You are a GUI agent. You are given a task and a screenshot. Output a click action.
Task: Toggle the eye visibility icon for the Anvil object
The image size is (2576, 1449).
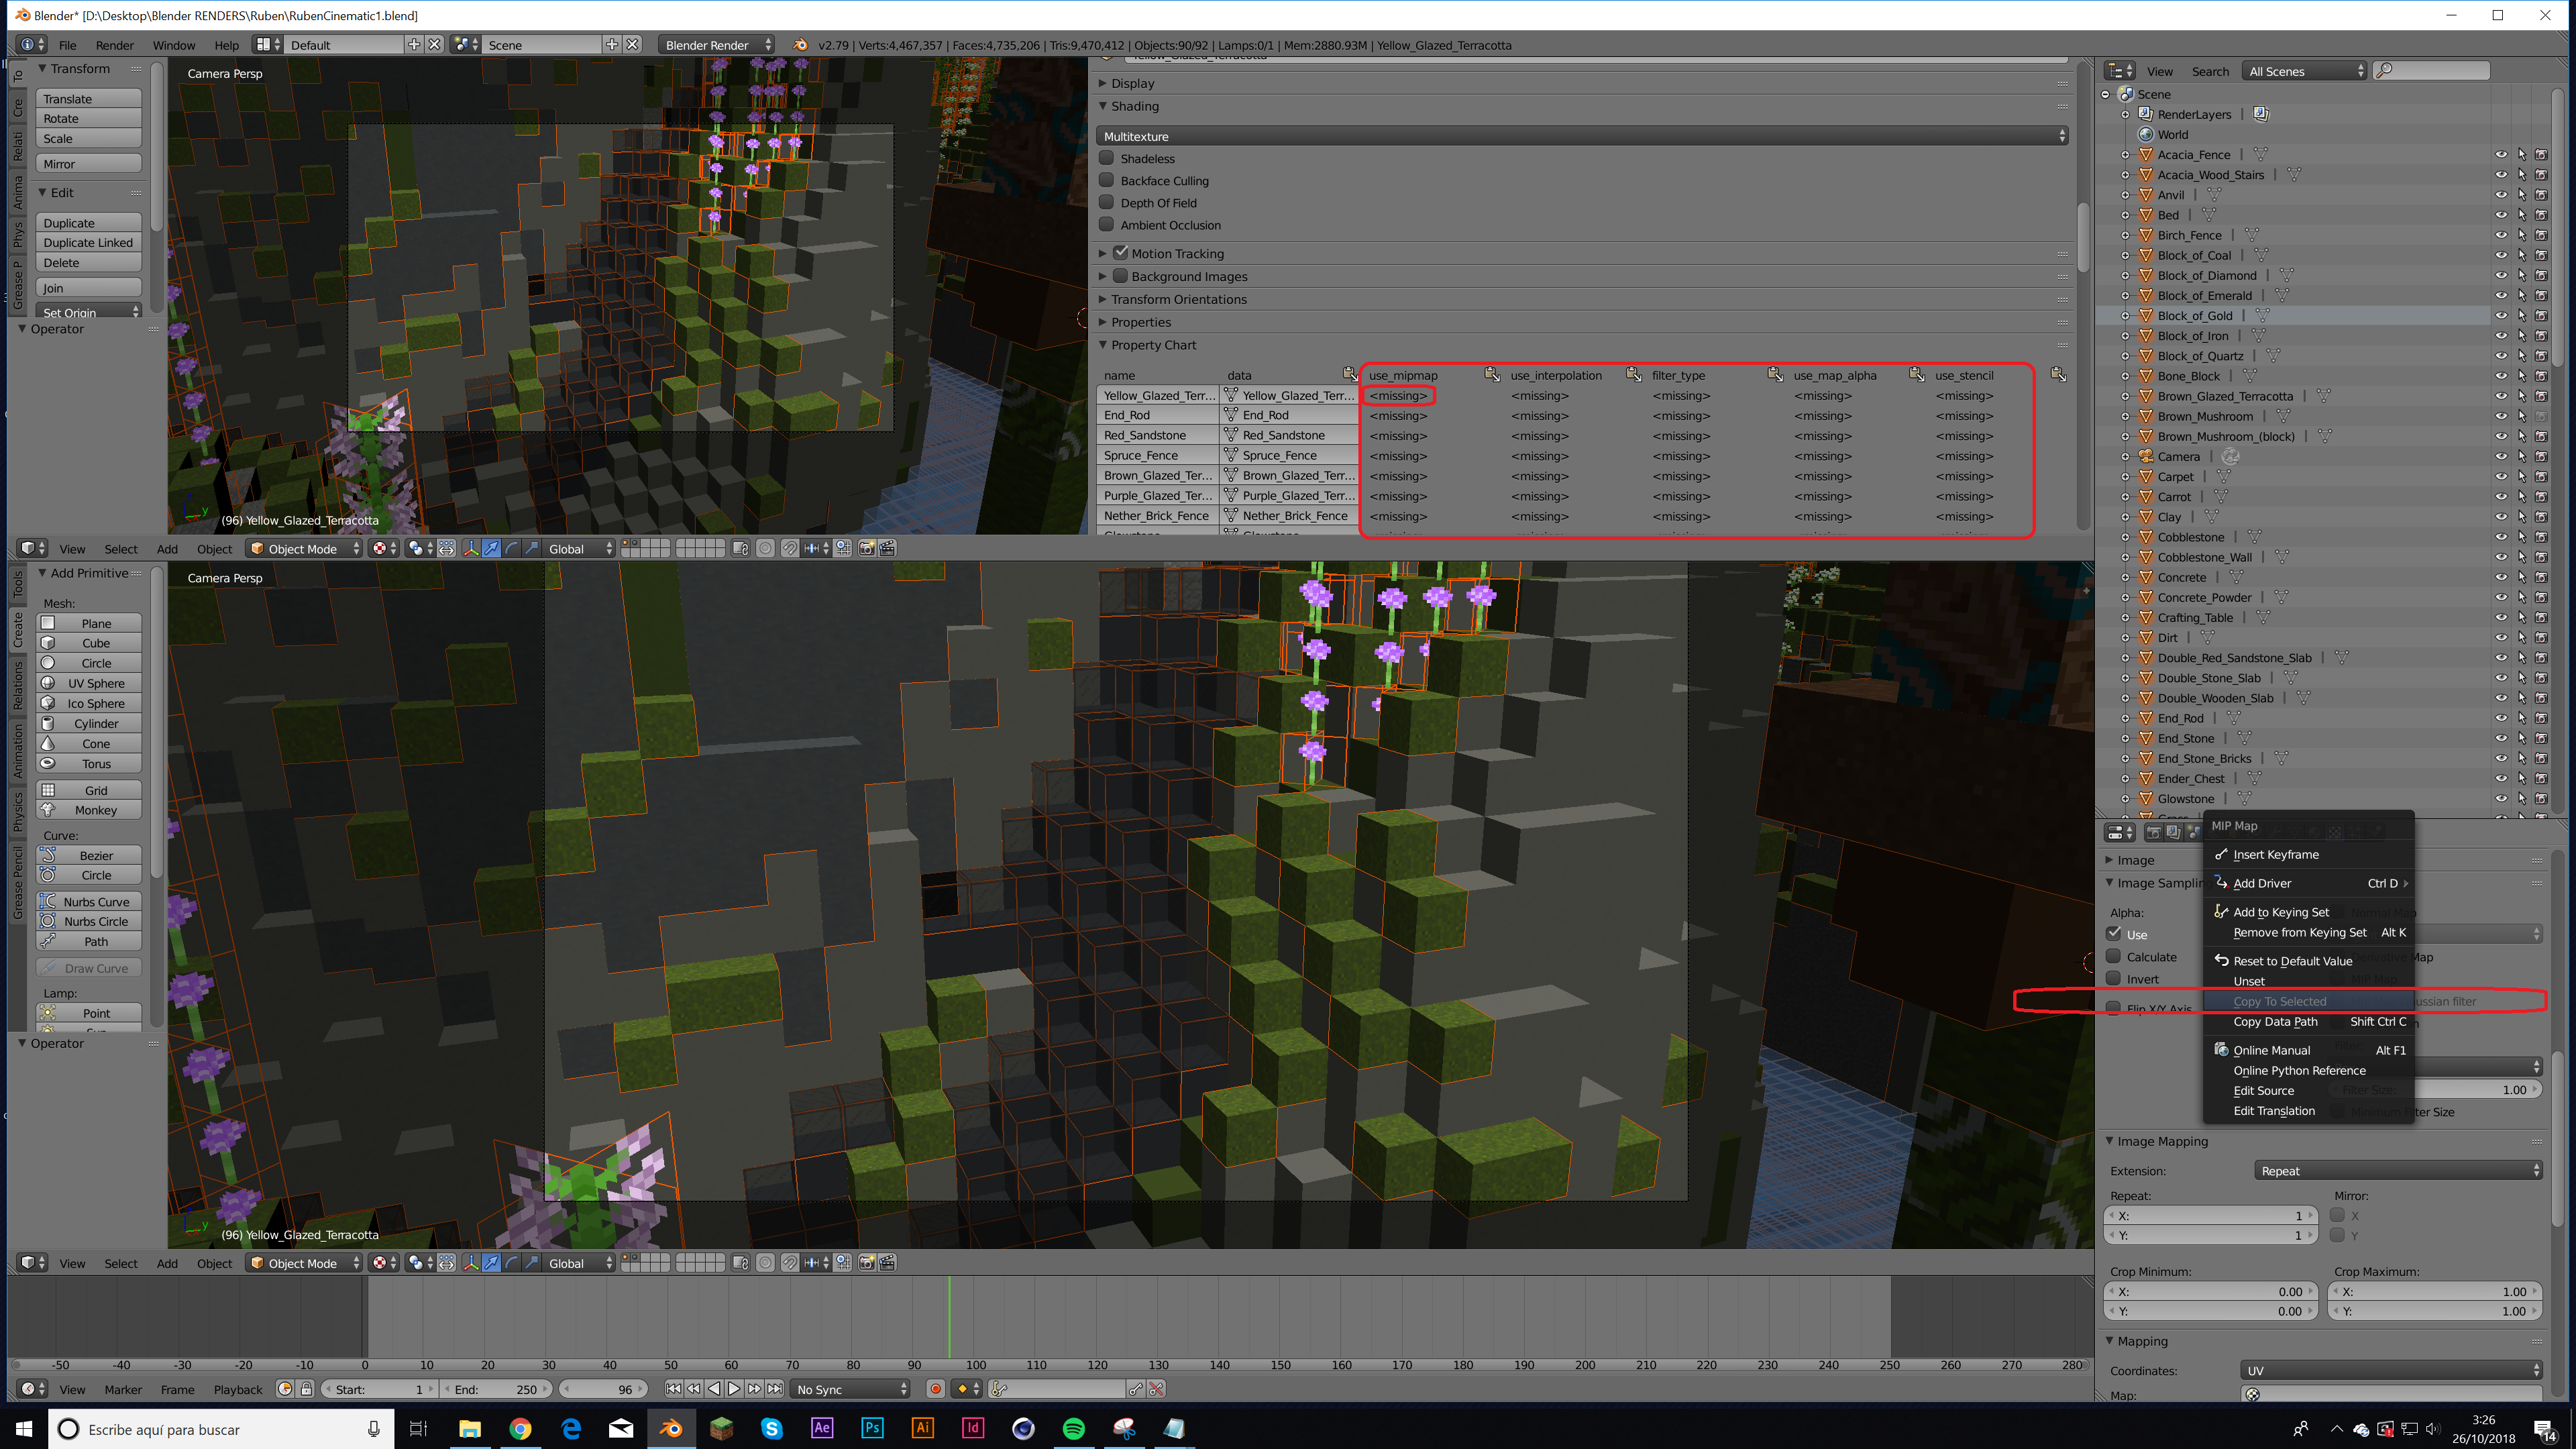click(2500, 195)
